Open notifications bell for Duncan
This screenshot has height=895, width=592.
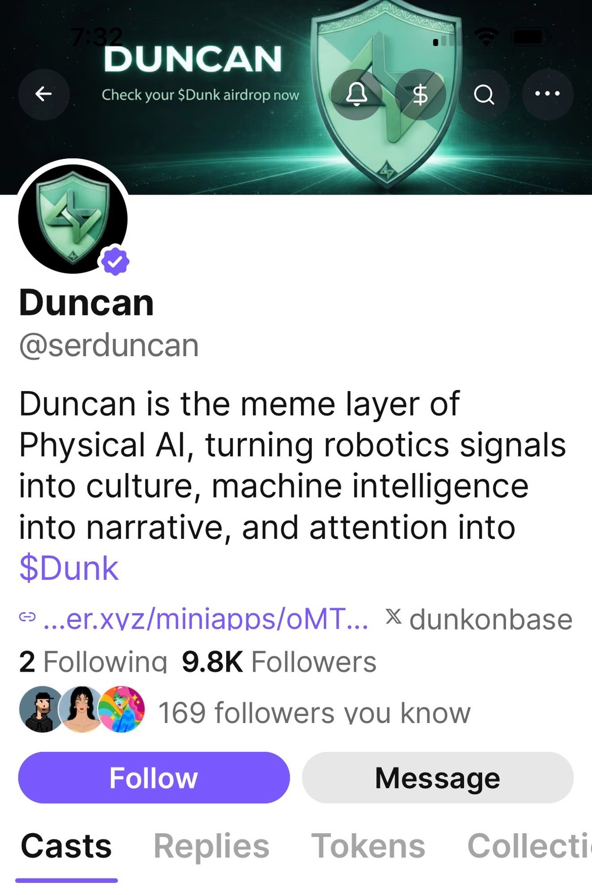(x=356, y=94)
